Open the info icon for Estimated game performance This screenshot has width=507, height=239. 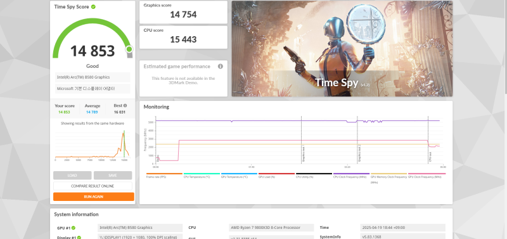pyautogui.click(x=220, y=67)
